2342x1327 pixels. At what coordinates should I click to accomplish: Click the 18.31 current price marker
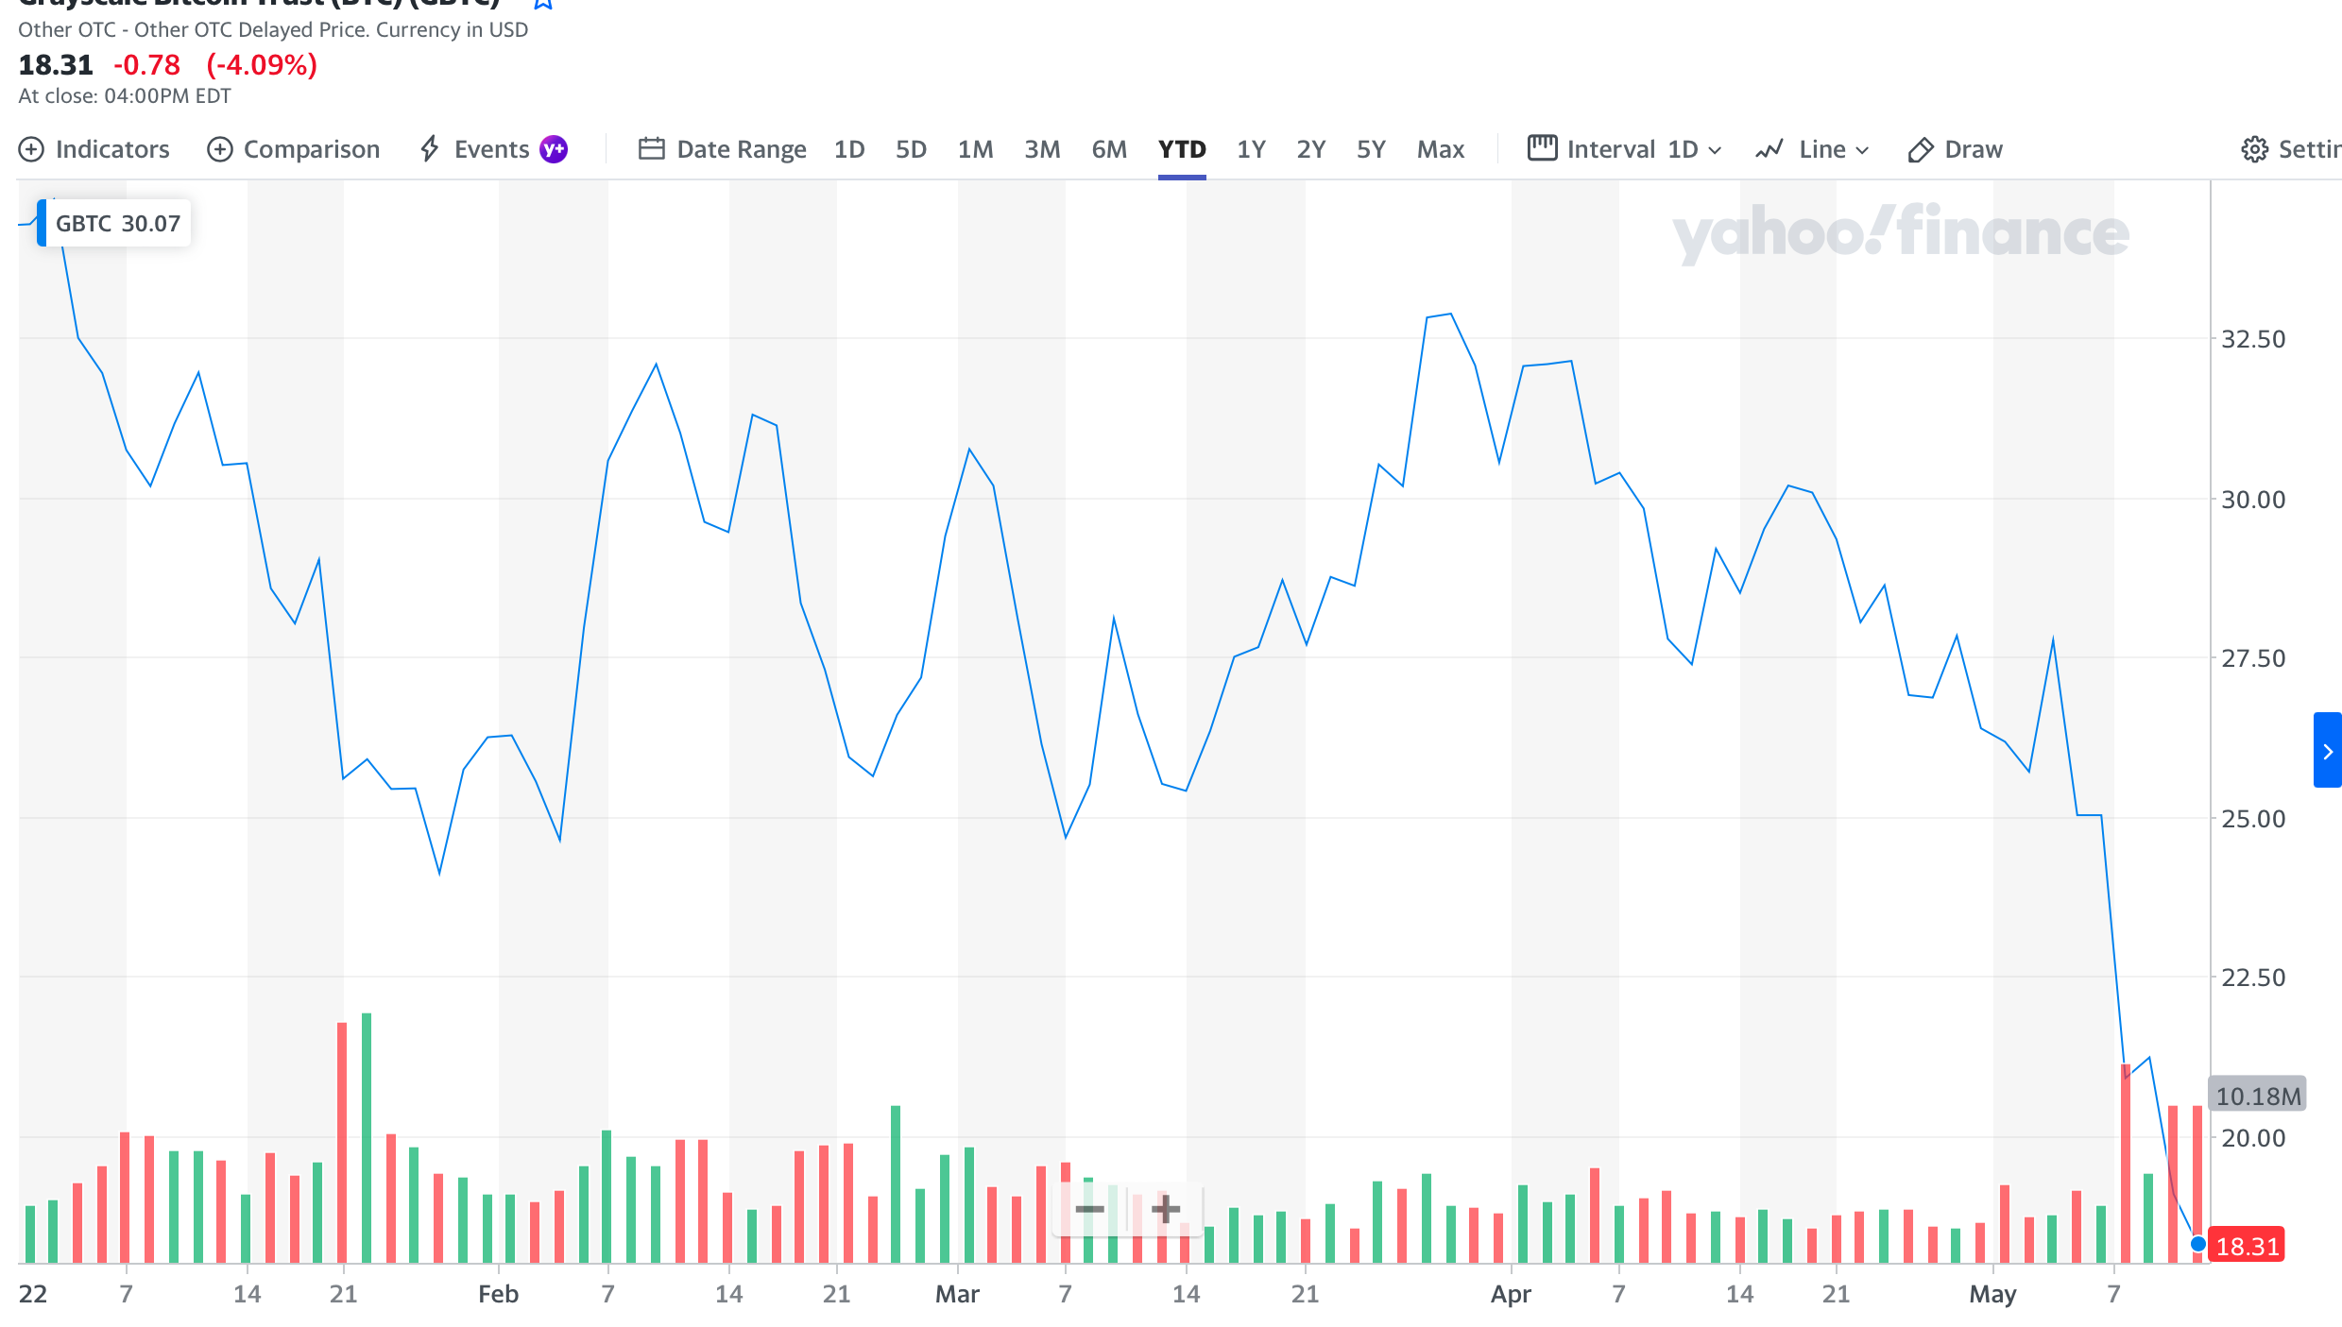[2247, 1246]
